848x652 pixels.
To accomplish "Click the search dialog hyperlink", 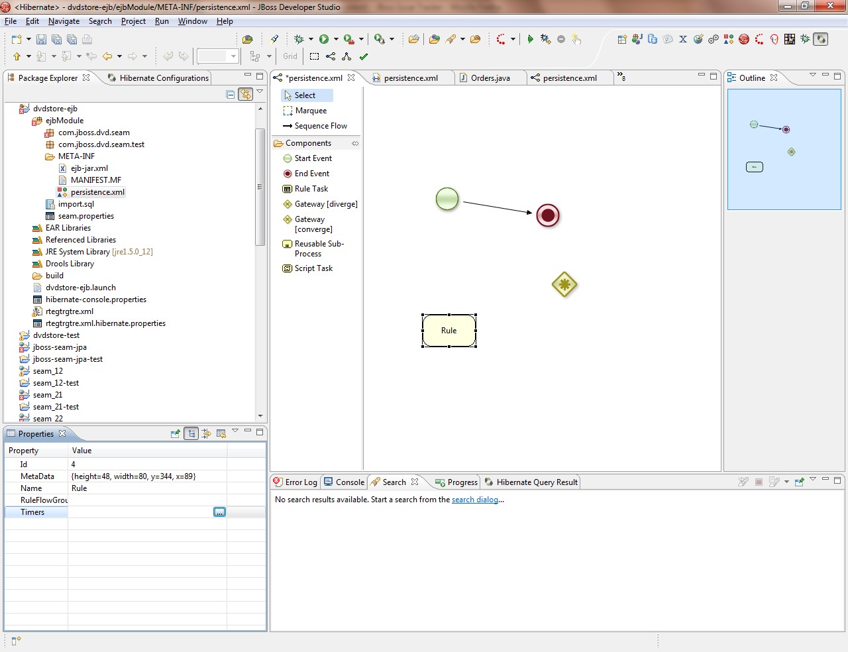I will (x=474, y=500).
